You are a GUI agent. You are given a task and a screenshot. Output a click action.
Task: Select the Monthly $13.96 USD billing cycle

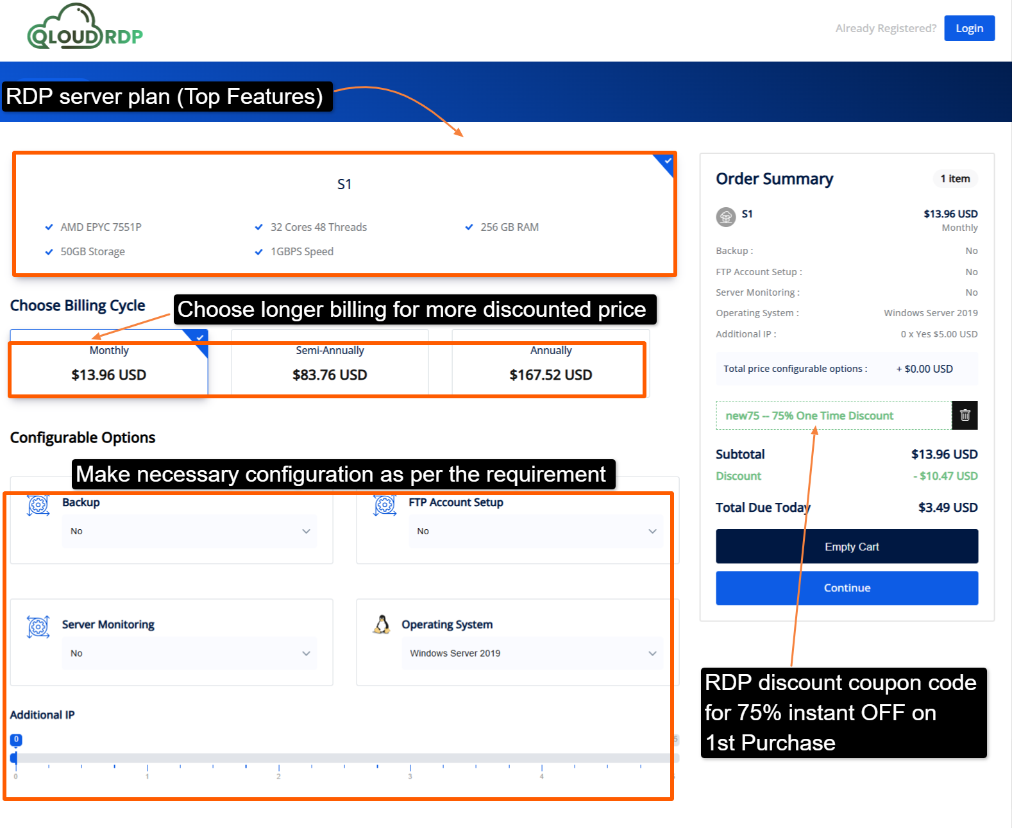109,364
